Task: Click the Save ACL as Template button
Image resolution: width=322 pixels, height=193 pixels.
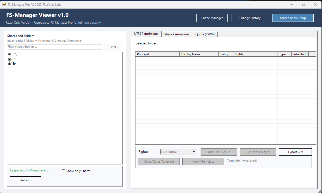Action: coord(159,161)
